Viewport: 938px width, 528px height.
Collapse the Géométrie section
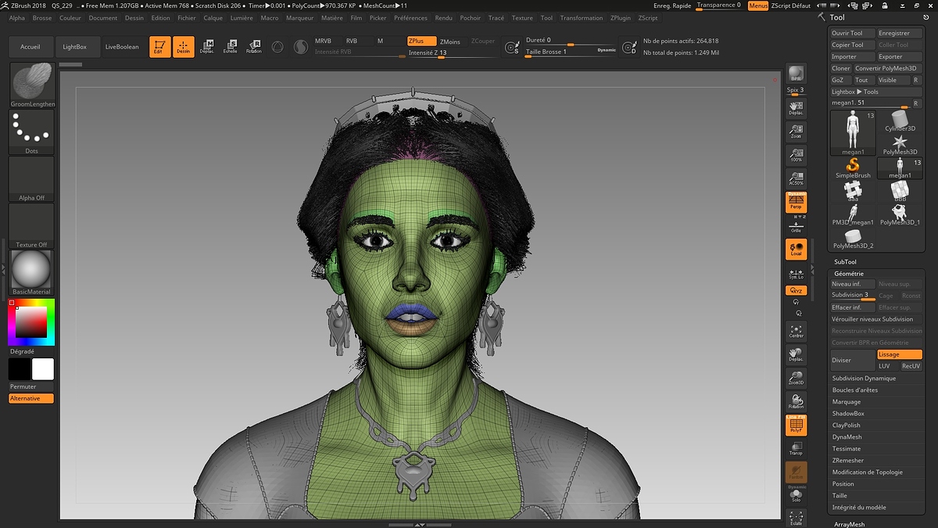coord(849,274)
